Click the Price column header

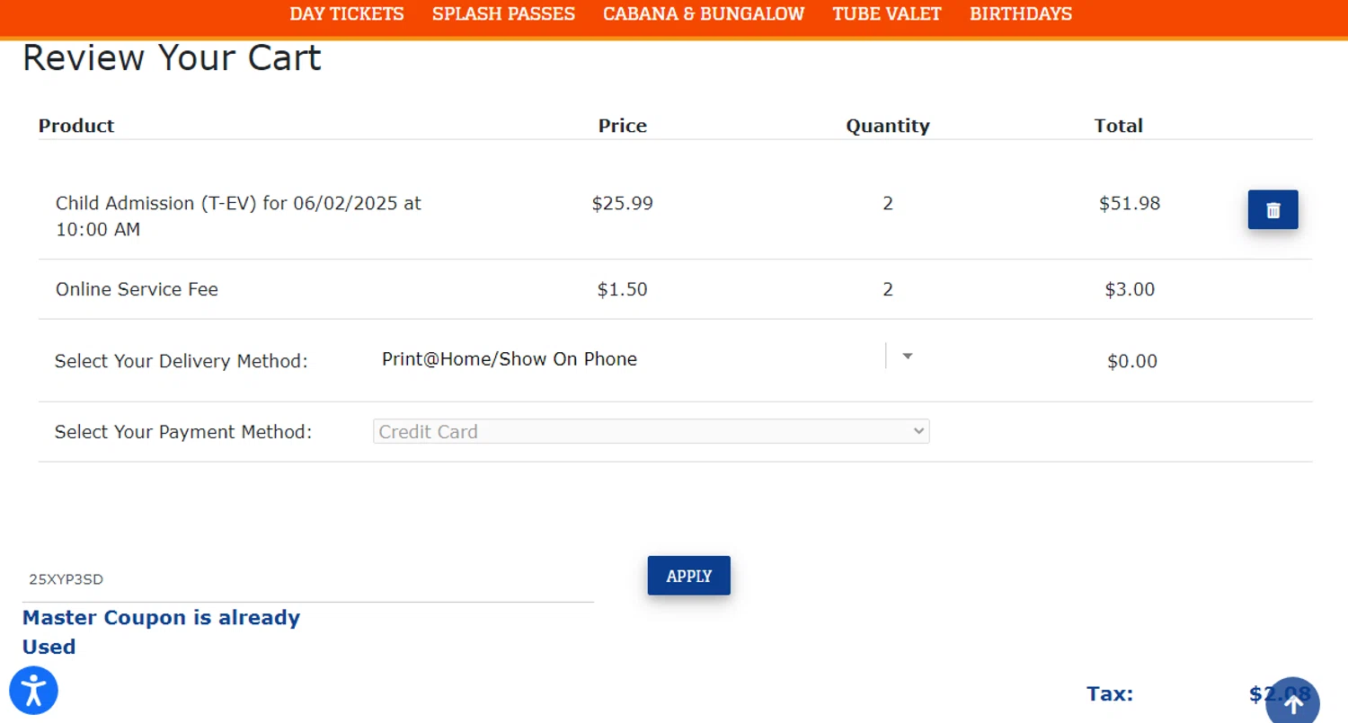[623, 126]
